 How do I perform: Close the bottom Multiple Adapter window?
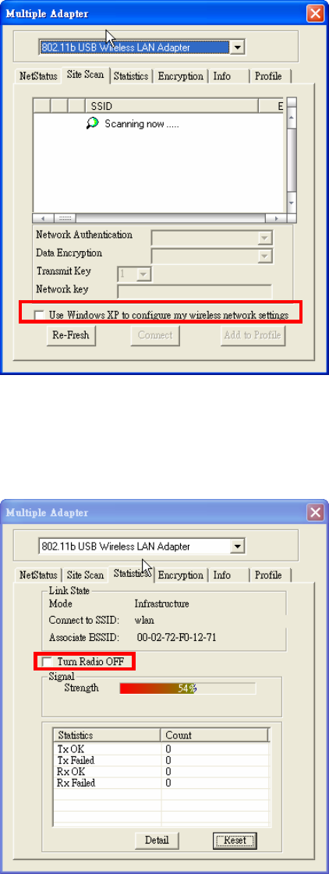[316, 512]
